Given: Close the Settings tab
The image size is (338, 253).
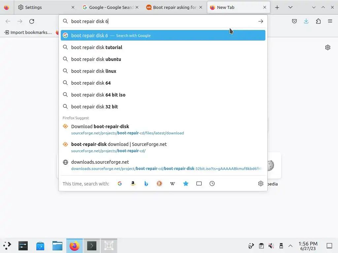Looking at the screenshot, I should tap(73, 7).
